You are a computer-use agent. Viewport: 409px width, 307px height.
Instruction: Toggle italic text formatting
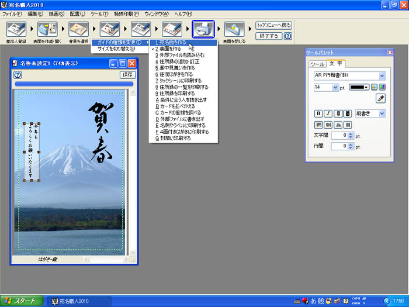328,113
